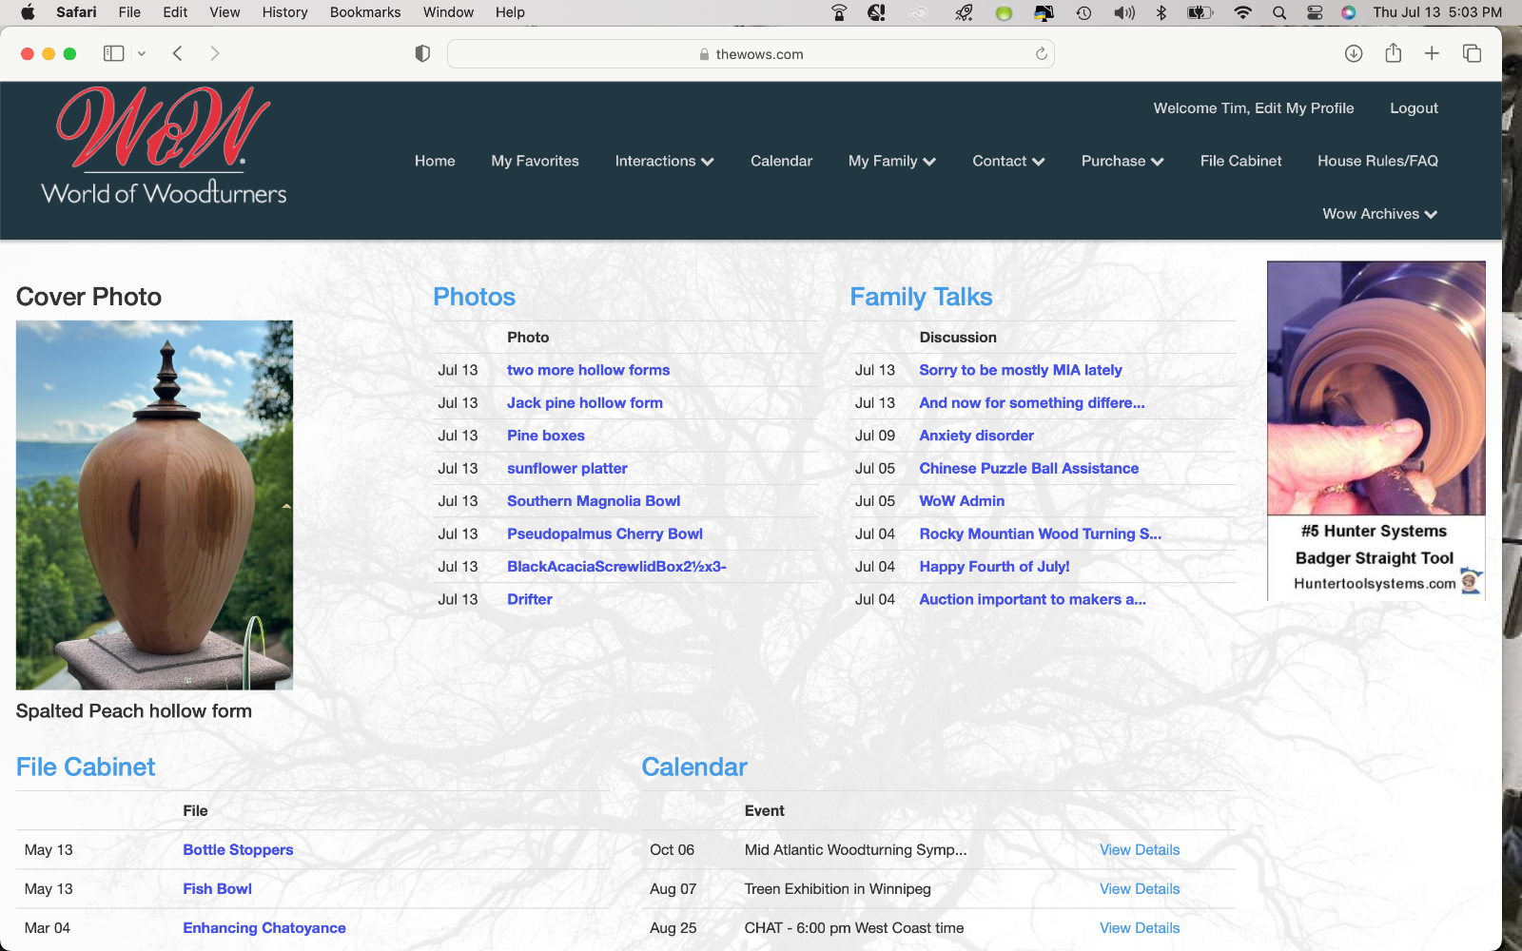1522x951 pixels.
Task: Show the Safari sidebar
Action: tap(113, 53)
